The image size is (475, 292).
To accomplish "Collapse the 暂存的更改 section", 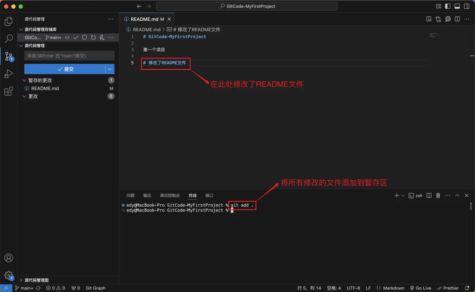I will click(x=24, y=80).
